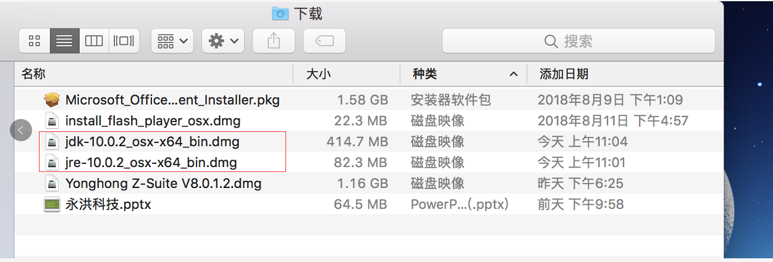
Task: Toggle sort order arrow on 种类 column
Action: (x=513, y=75)
